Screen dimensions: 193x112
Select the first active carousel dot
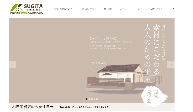[87, 99]
